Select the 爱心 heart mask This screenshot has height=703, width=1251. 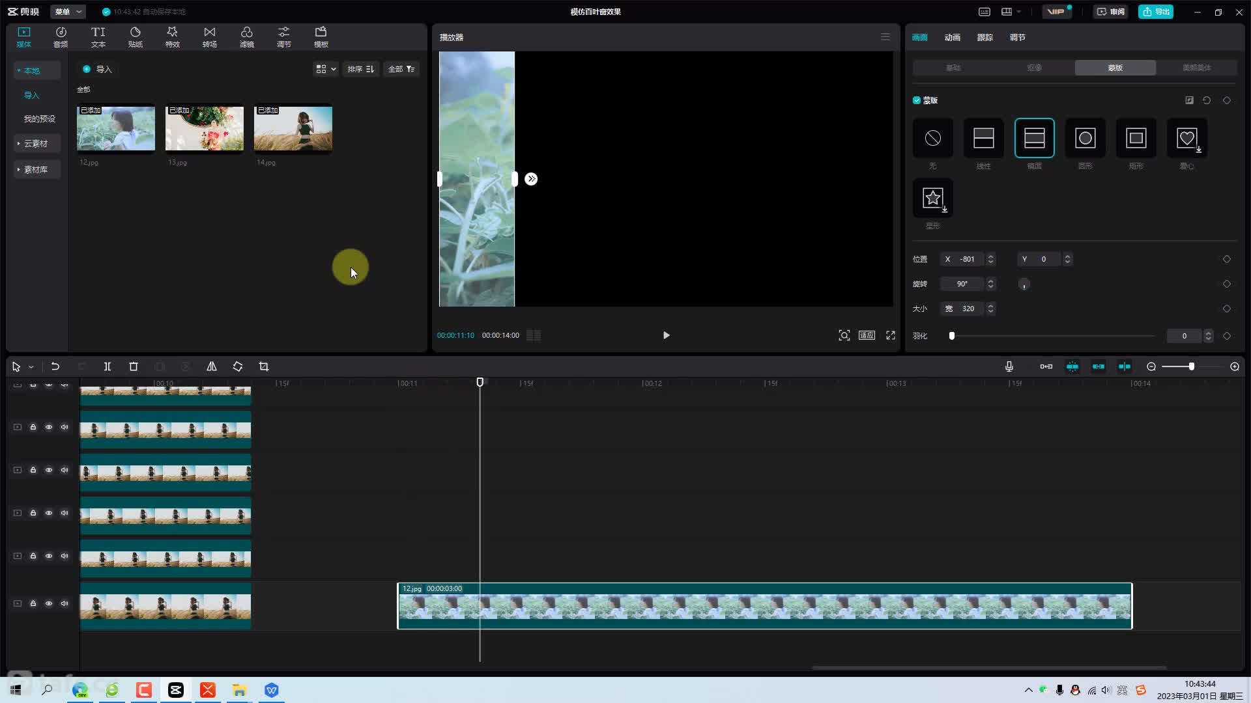[x=1186, y=138]
